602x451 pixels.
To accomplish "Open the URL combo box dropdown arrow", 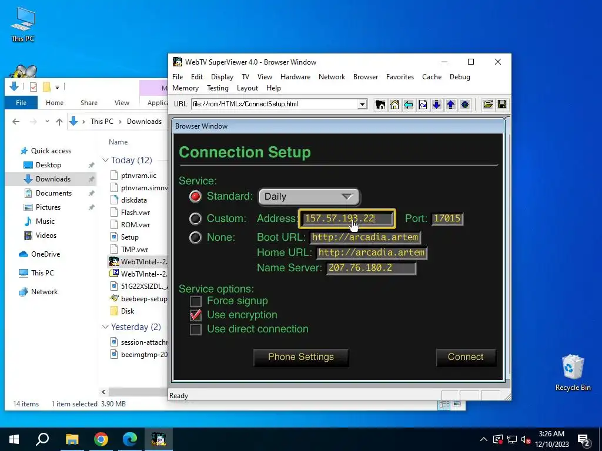I will 362,104.
